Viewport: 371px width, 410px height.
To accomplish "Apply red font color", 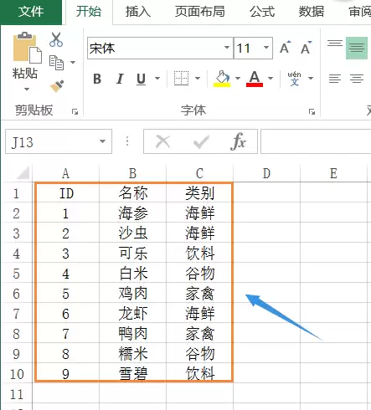I will (x=255, y=79).
